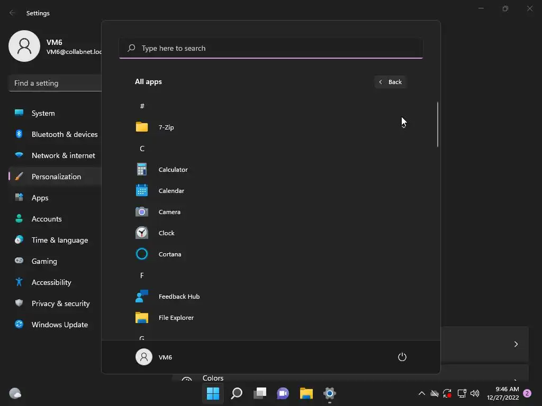542x406 pixels.
Task: Click the # section header
Action: (x=142, y=106)
